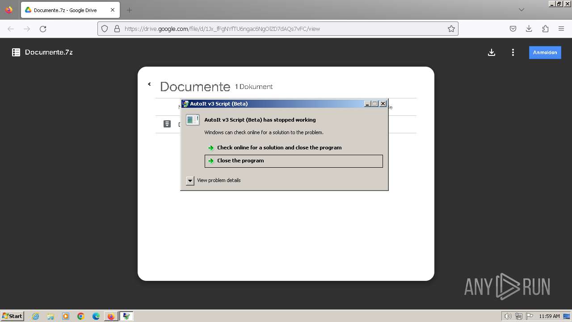Reload the current page

(43, 29)
